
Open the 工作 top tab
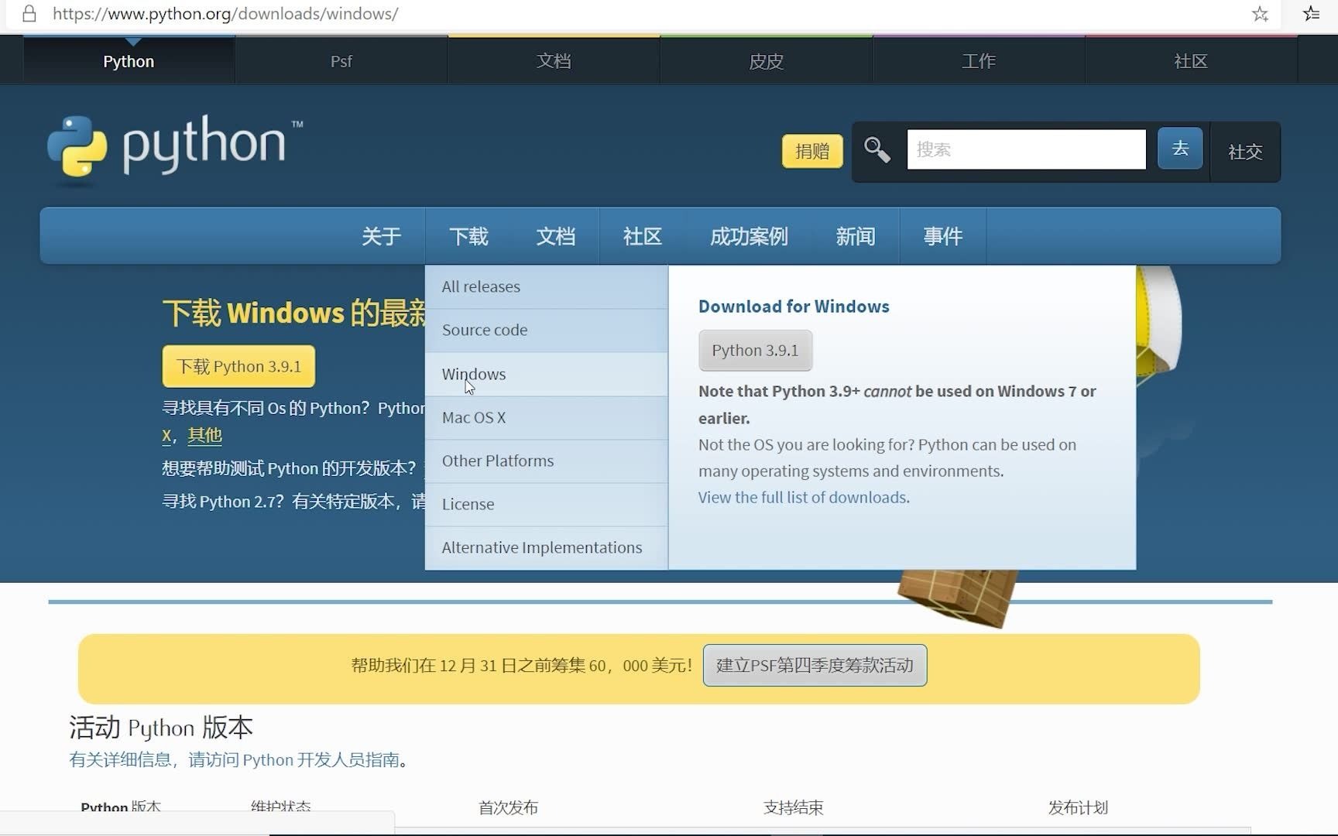[x=979, y=61]
